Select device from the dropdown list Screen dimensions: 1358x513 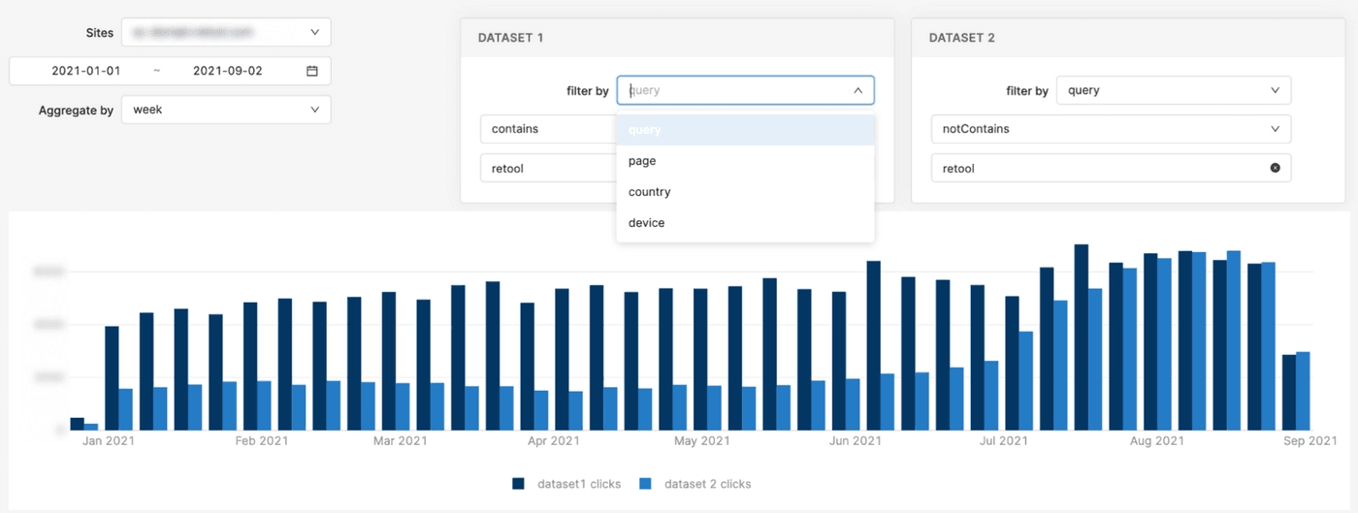745,223
